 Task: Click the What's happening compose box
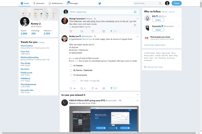[104, 12]
